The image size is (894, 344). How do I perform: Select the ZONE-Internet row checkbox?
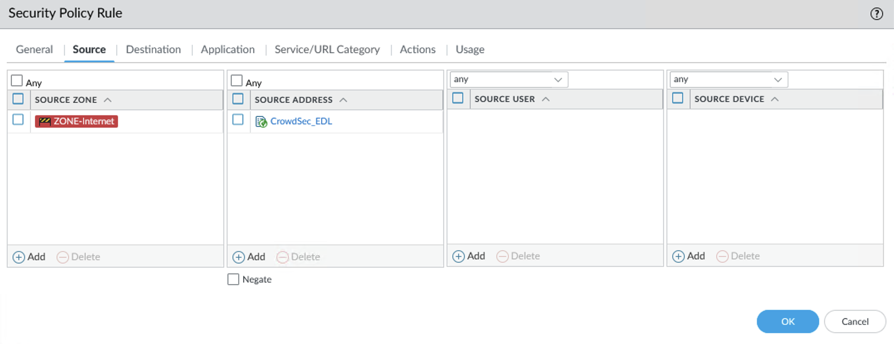(x=18, y=120)
